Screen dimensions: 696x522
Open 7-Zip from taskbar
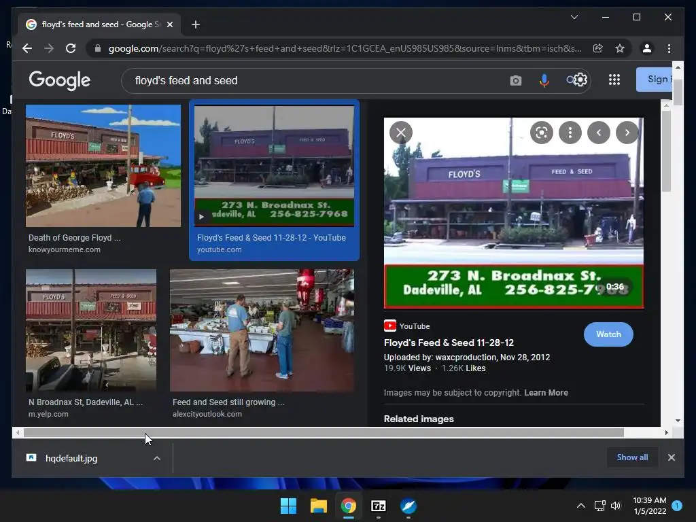tap(378, 506)
